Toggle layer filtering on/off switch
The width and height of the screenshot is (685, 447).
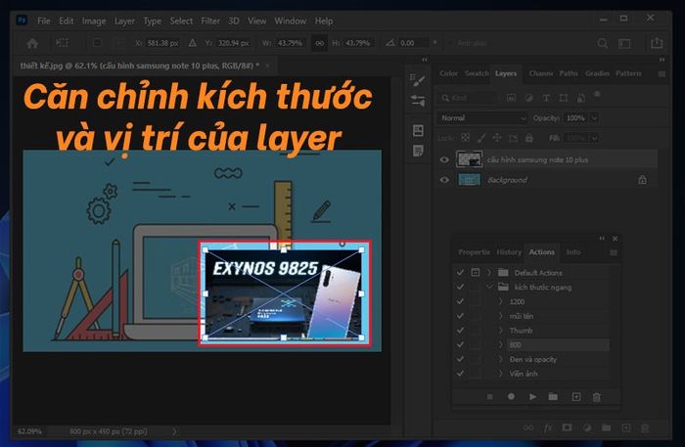coord(597,94)
